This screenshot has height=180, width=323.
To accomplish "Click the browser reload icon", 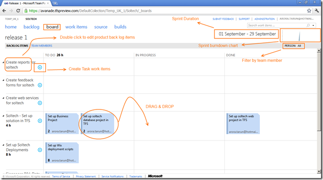I will click(x=18, y=11).
